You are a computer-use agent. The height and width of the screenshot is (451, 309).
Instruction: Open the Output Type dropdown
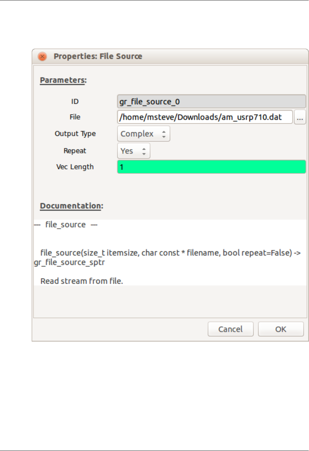pos(143,134)
